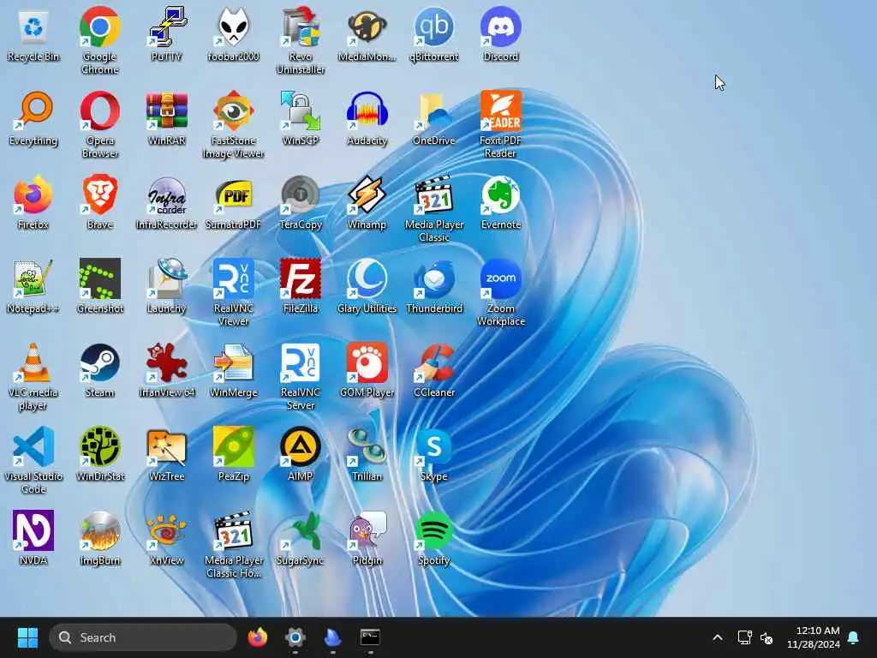Open the Windows Start menu
The height and width of the screenshot is (658, 877).
[27, 637]
